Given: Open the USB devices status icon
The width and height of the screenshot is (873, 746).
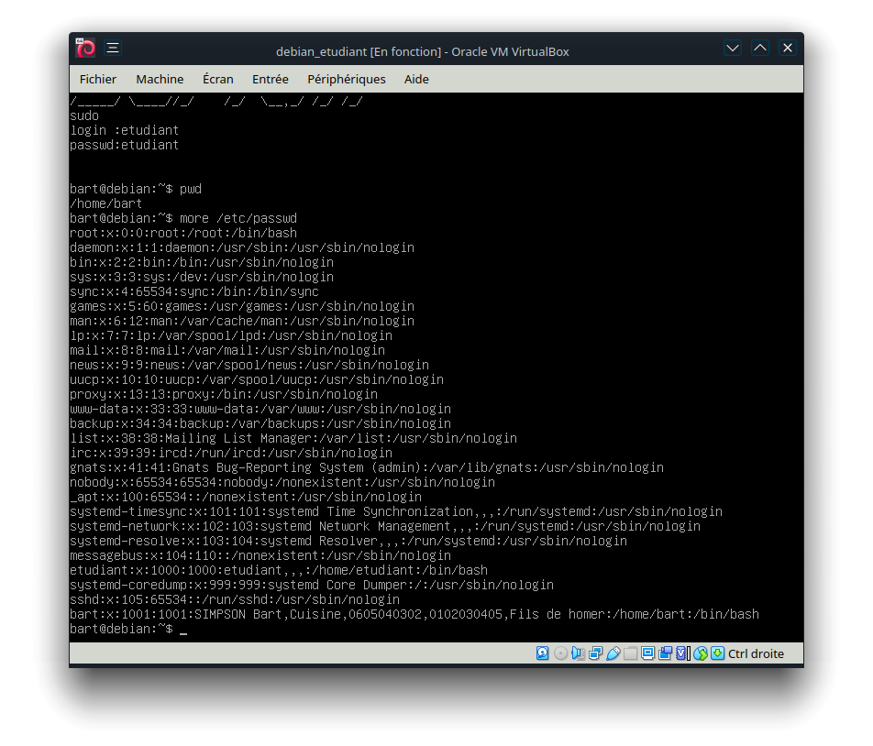Looking at the screenshot, I should (613, 653).
